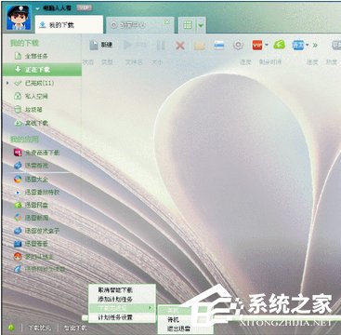Choose 添加计划任务 in the context menu

point(122,300)
